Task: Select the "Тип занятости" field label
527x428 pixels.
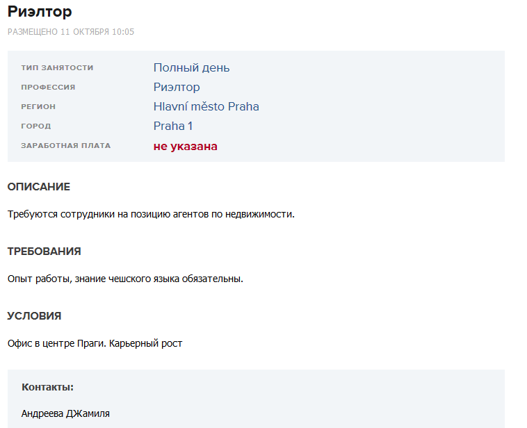Action: [x=57, y=68]
